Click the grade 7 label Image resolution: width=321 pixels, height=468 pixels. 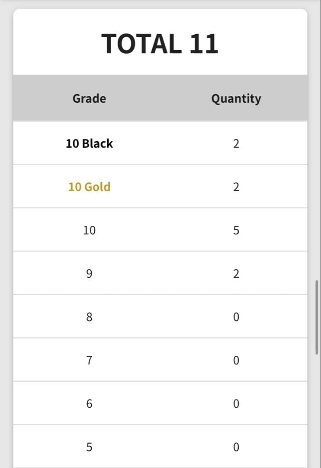pyautogui.click(x=89, y=360)
